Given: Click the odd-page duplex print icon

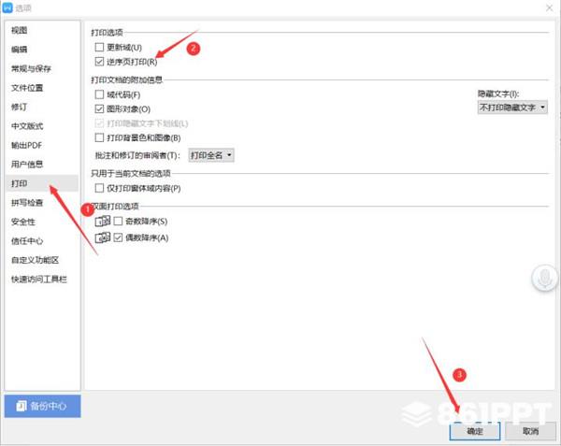Looking at the screenshot, I should (x=102, y=222).
